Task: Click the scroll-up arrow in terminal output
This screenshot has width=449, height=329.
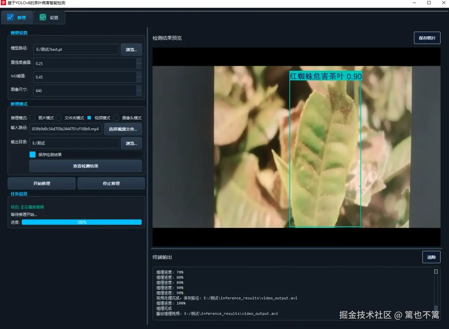Action: (436, 272)
